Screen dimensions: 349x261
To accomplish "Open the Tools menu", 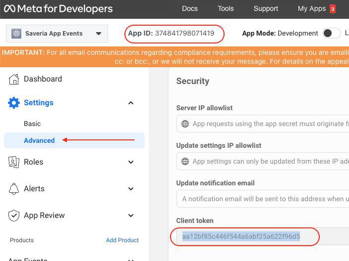I will tap(226, 9).
